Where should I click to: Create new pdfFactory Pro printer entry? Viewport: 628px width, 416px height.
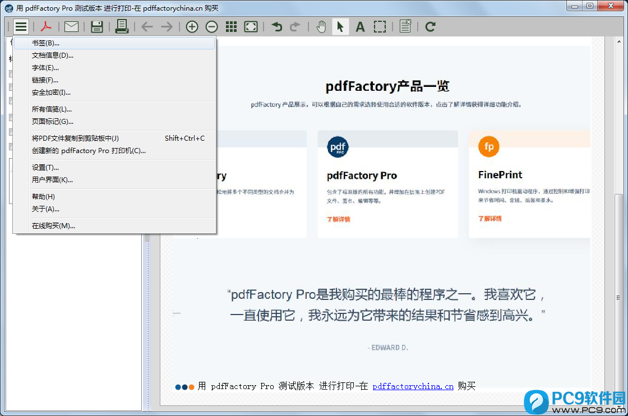114,151
